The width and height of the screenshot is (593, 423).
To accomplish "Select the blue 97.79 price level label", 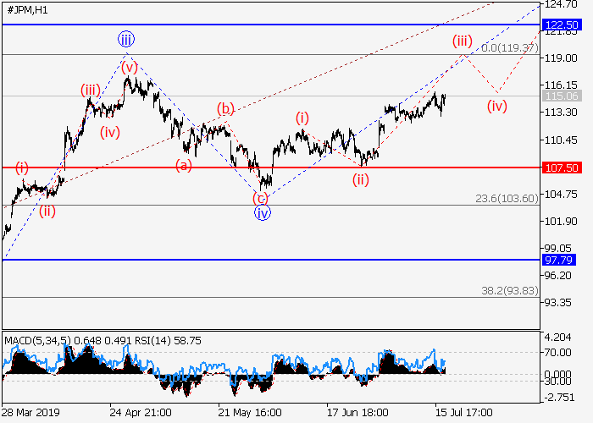I will [561, 260].
